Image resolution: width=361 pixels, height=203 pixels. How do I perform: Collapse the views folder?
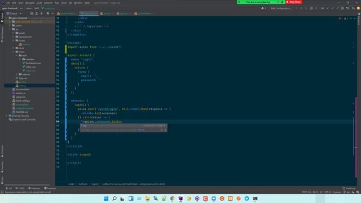[13, 52]
